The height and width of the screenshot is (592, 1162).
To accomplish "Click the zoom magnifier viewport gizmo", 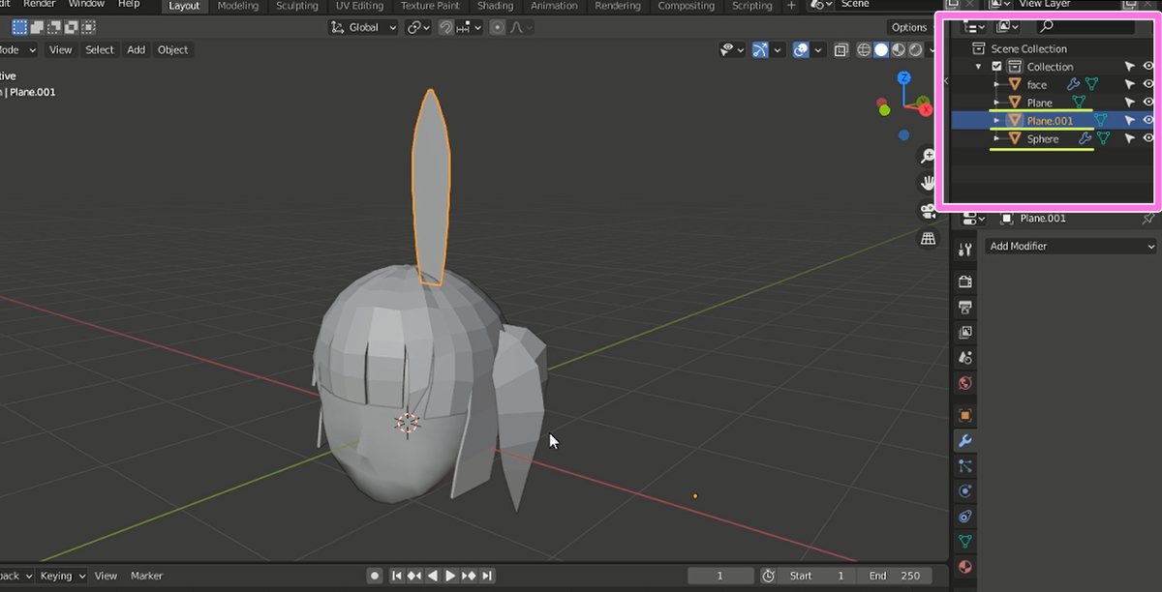I will coord(928,155).
